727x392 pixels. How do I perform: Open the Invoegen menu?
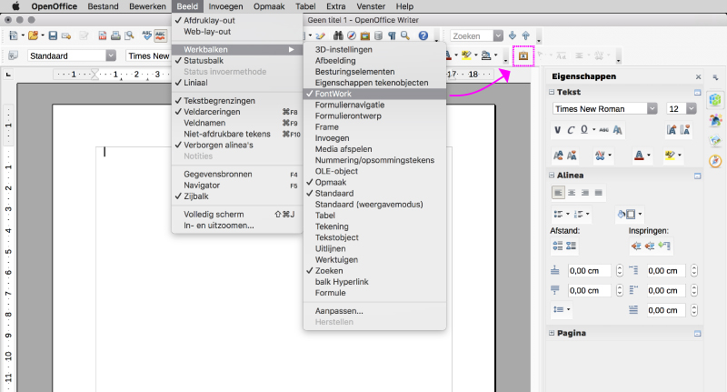click(x=225, y=6)
